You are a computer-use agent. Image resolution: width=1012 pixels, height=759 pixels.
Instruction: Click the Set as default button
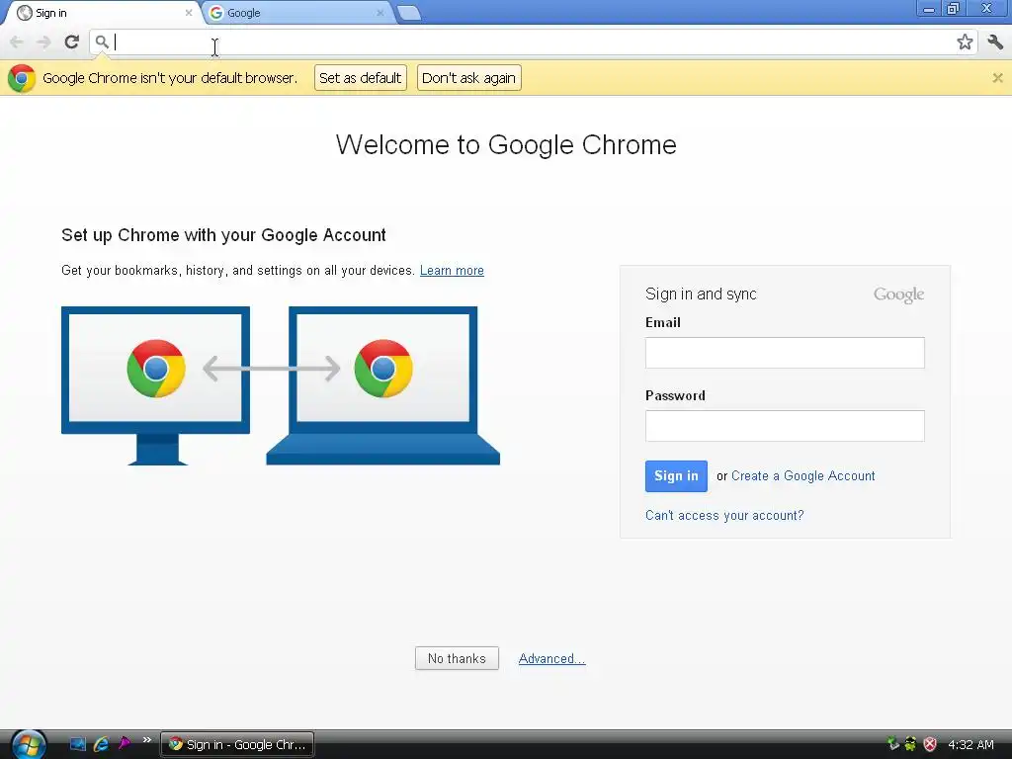click(360, 78)
